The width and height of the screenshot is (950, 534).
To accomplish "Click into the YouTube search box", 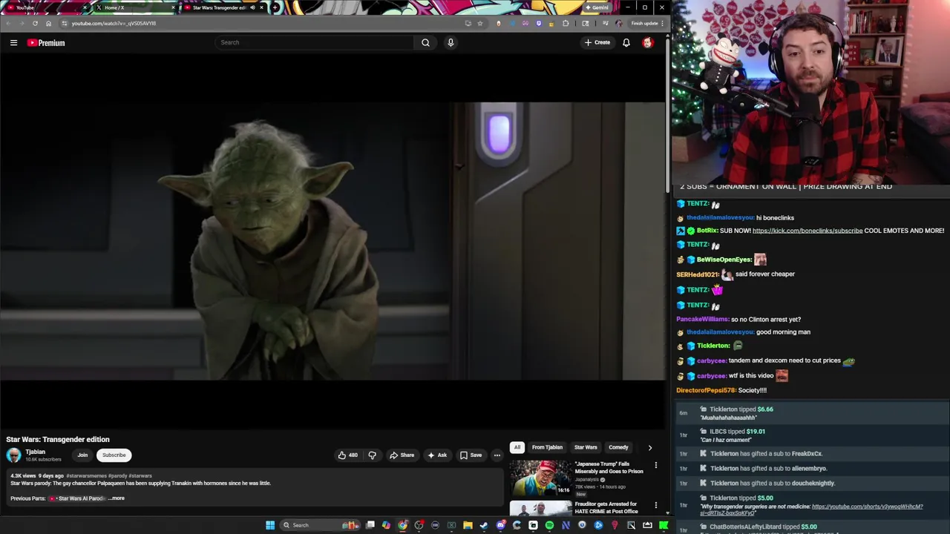I will [x=315, y=42].
